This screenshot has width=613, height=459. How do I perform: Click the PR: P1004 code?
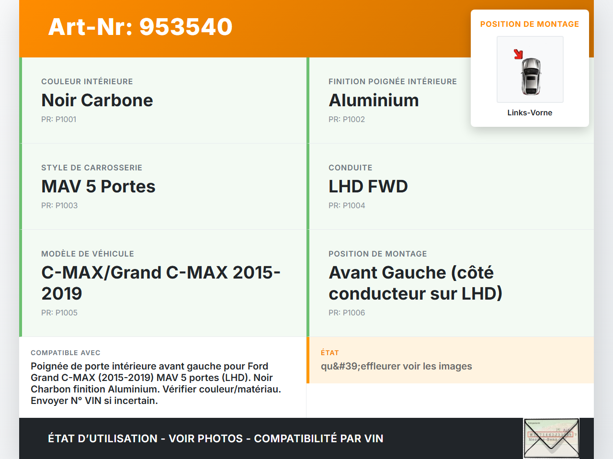(x=347, y=205)
